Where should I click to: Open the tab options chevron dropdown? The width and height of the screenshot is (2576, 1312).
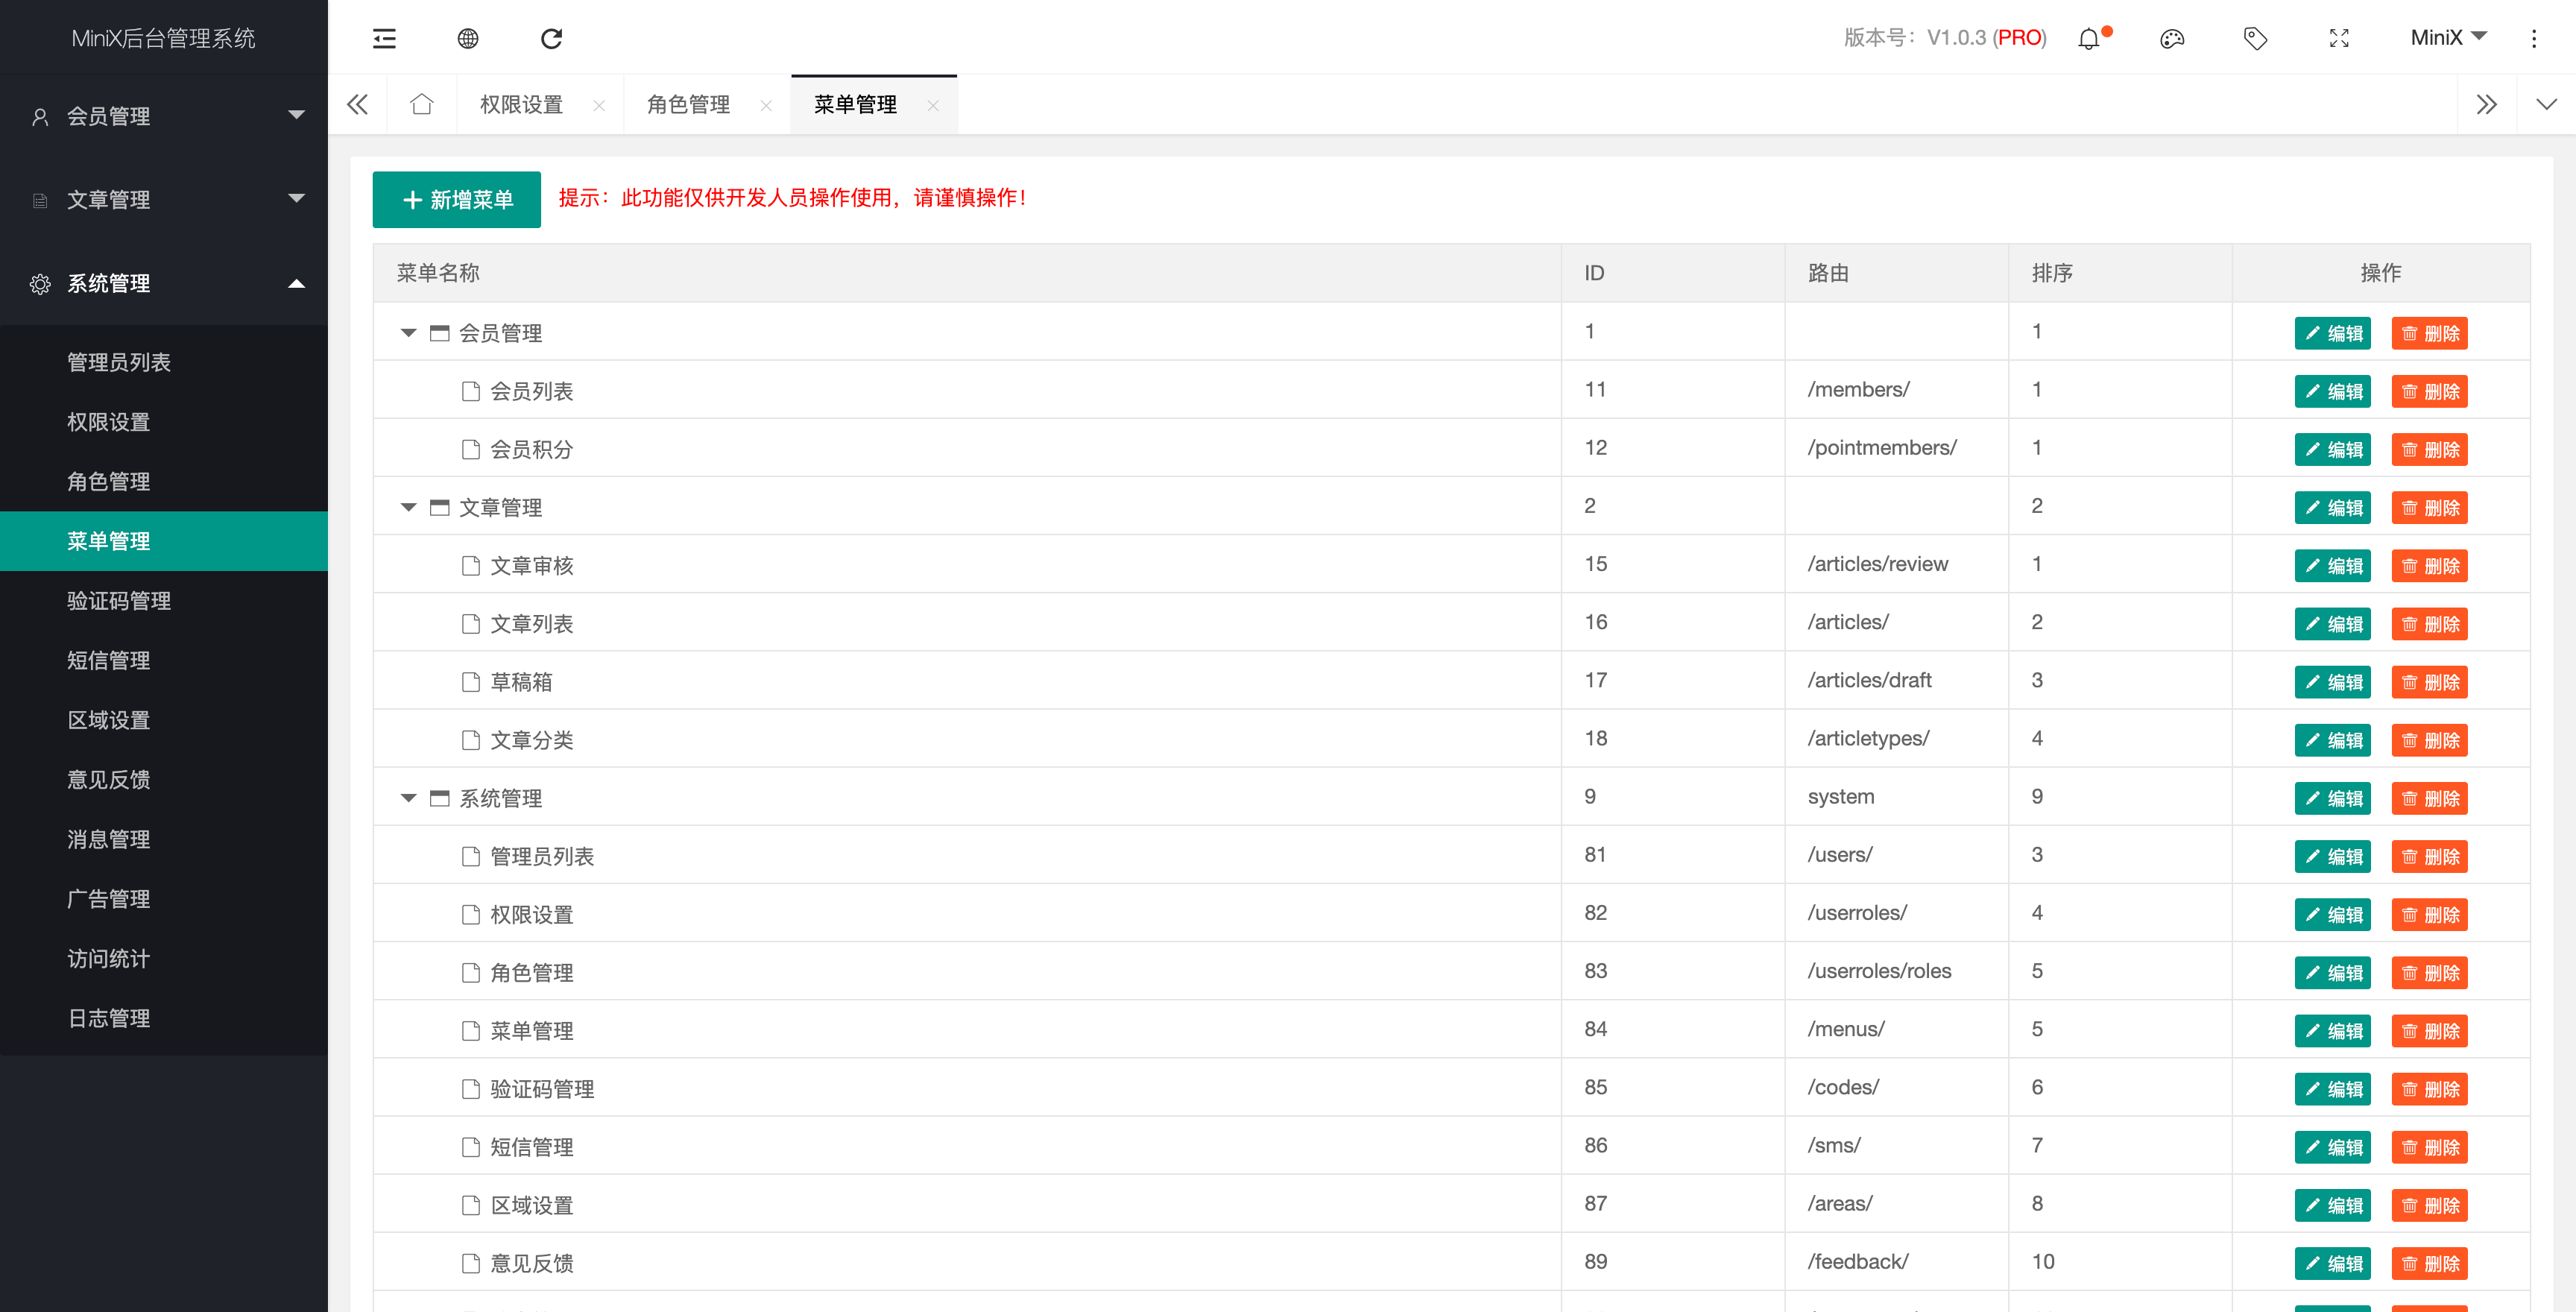(x=2546, y=104)
